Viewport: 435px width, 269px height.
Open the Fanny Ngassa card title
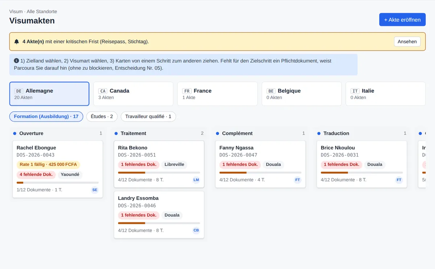coord(236,148)
